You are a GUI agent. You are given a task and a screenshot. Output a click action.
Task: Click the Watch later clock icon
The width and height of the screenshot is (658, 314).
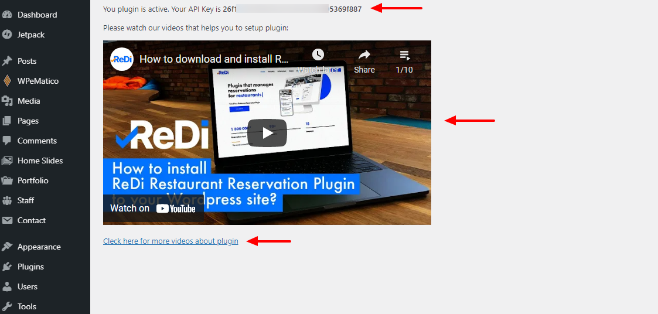(x=318, y=54)
